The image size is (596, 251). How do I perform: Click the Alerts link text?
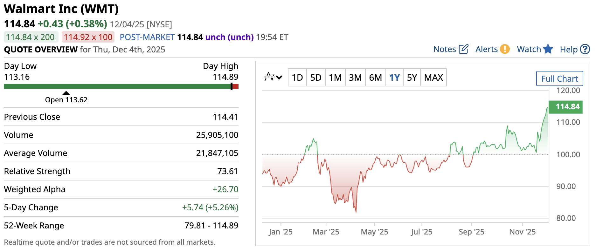486,49
